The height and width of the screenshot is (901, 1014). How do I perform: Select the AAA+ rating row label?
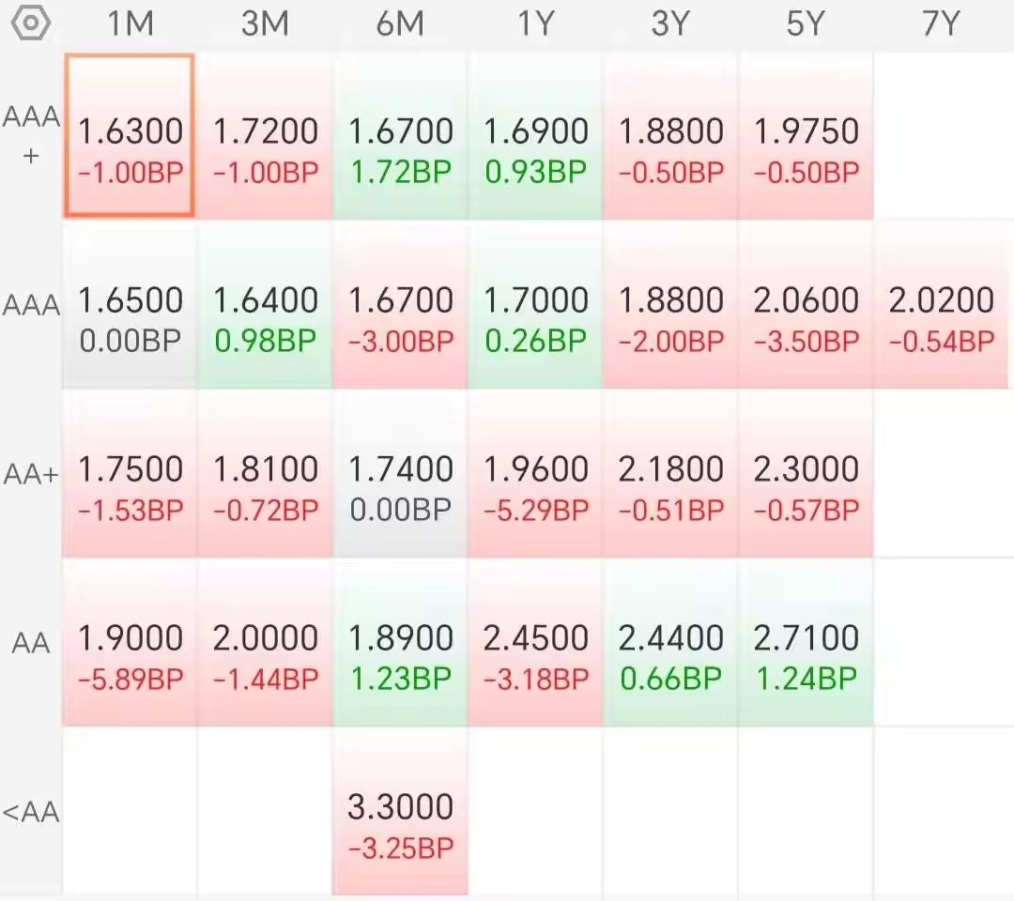(x=31, y=134)
